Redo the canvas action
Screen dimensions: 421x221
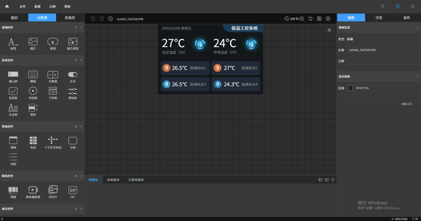(102, 19)
